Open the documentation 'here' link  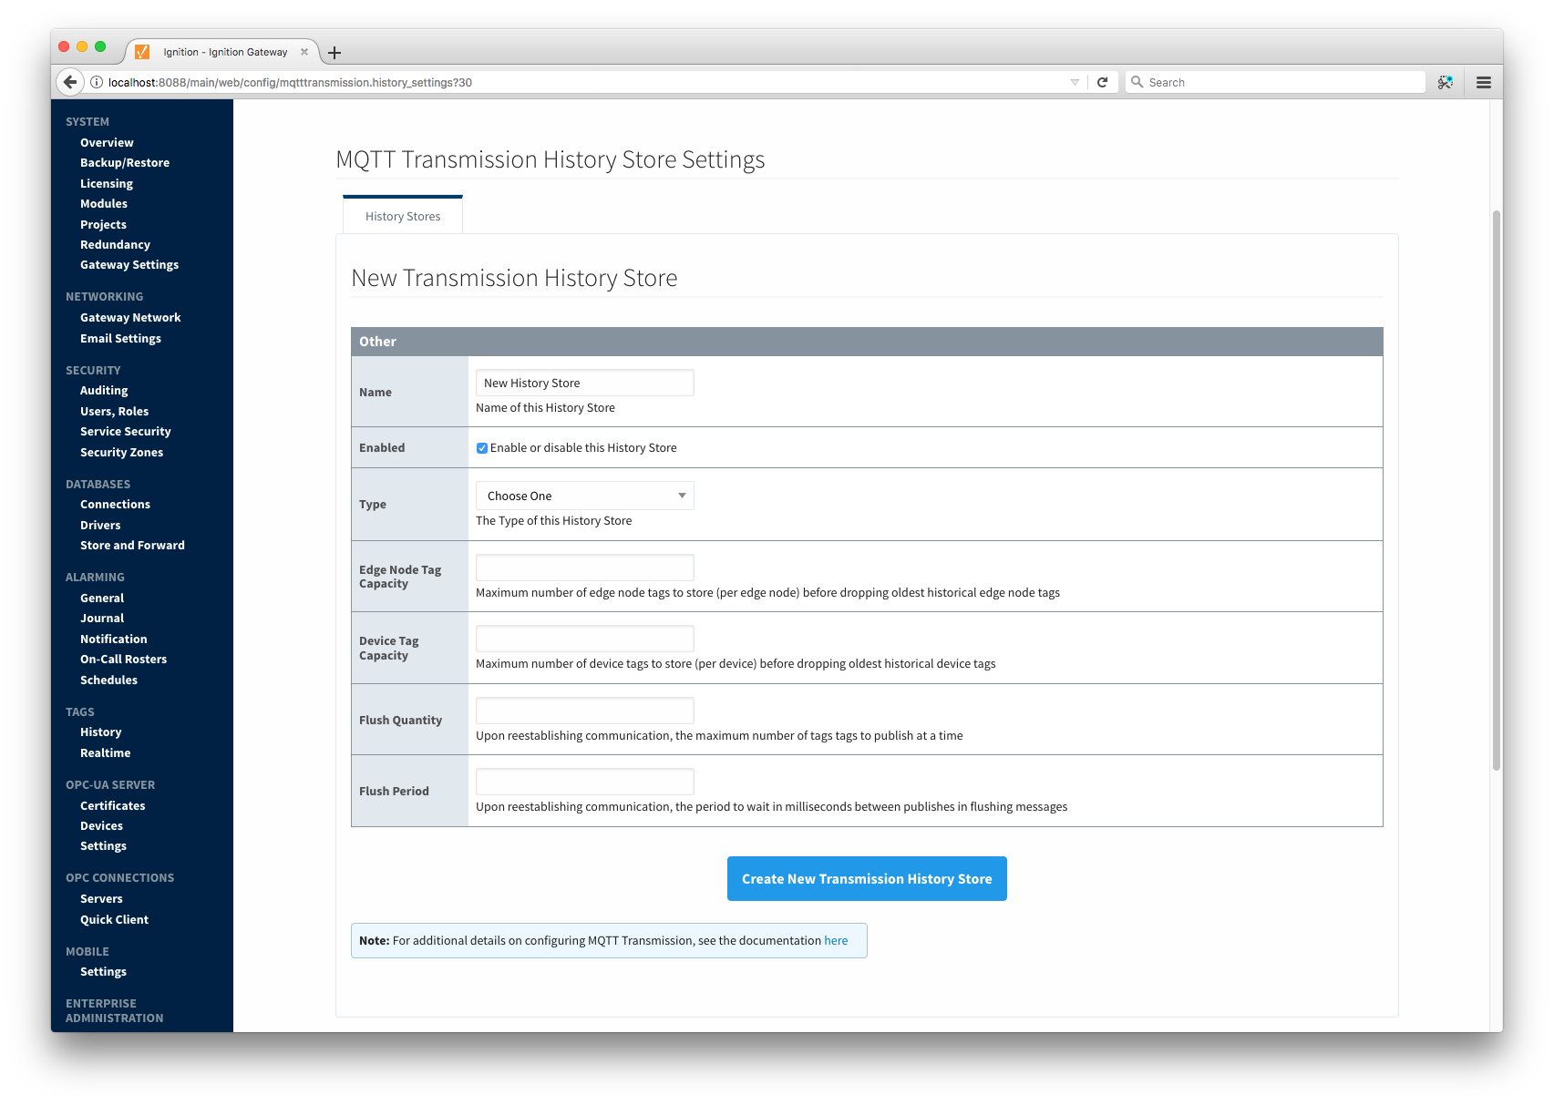(x=836, y=941)
